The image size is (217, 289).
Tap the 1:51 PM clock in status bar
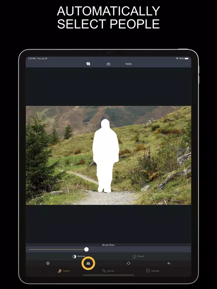pos(32,58)
